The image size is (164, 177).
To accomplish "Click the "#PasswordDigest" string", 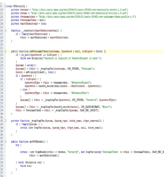I will (x=80, y=83).
